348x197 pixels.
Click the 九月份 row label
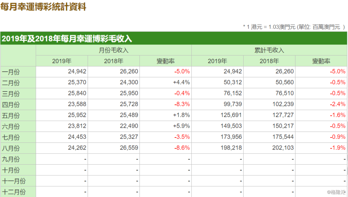(11, 159)
